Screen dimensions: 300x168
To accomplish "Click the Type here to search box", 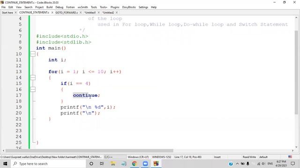I will tap(48, 164).
